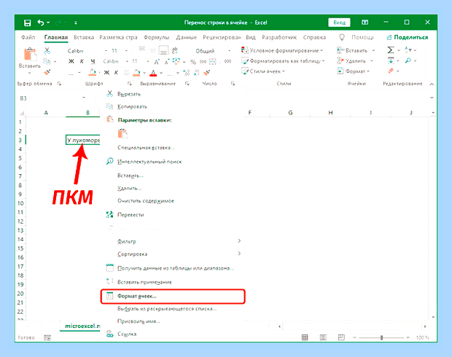
Task: Click the Save icon in title bar
Action: click(27, 23)
